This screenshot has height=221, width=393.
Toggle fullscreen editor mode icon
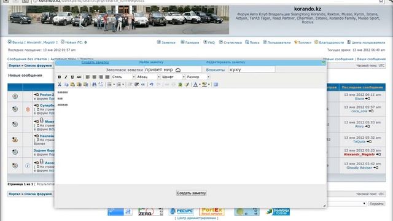[216, 85]
